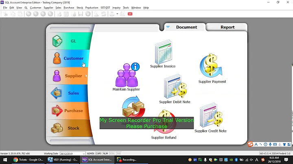Image resolution: width=293 pixels, height=164 pixels.
Task: Open Supplier Payment
Action: (212, 68)
